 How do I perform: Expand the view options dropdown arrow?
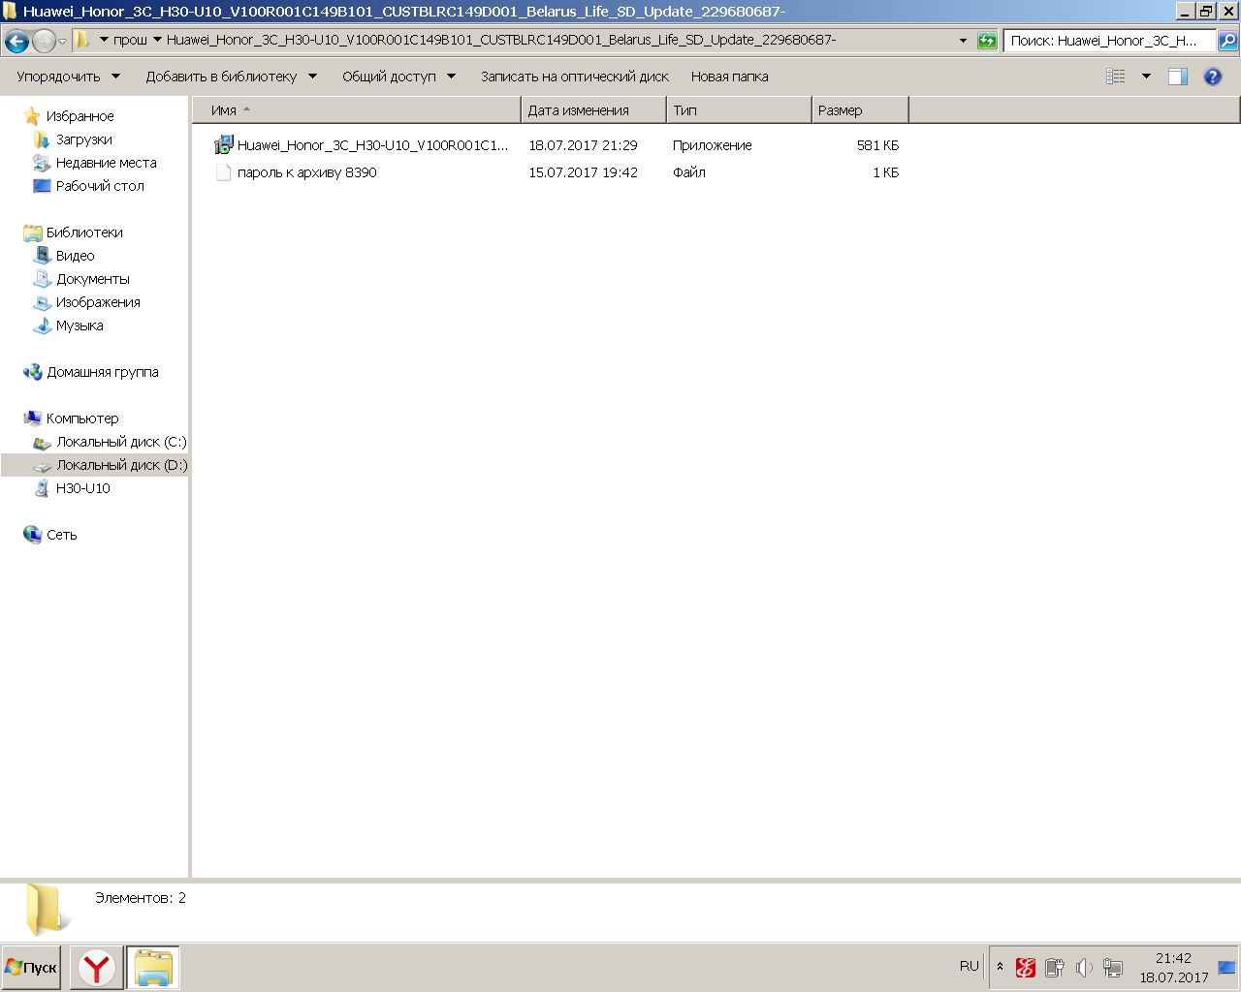(x=1146, y=77)
